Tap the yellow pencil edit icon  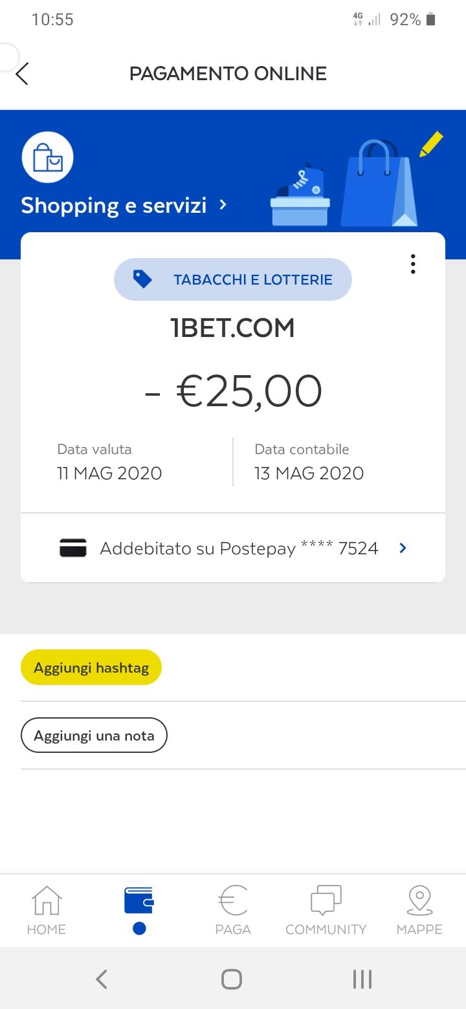point(431,144)
